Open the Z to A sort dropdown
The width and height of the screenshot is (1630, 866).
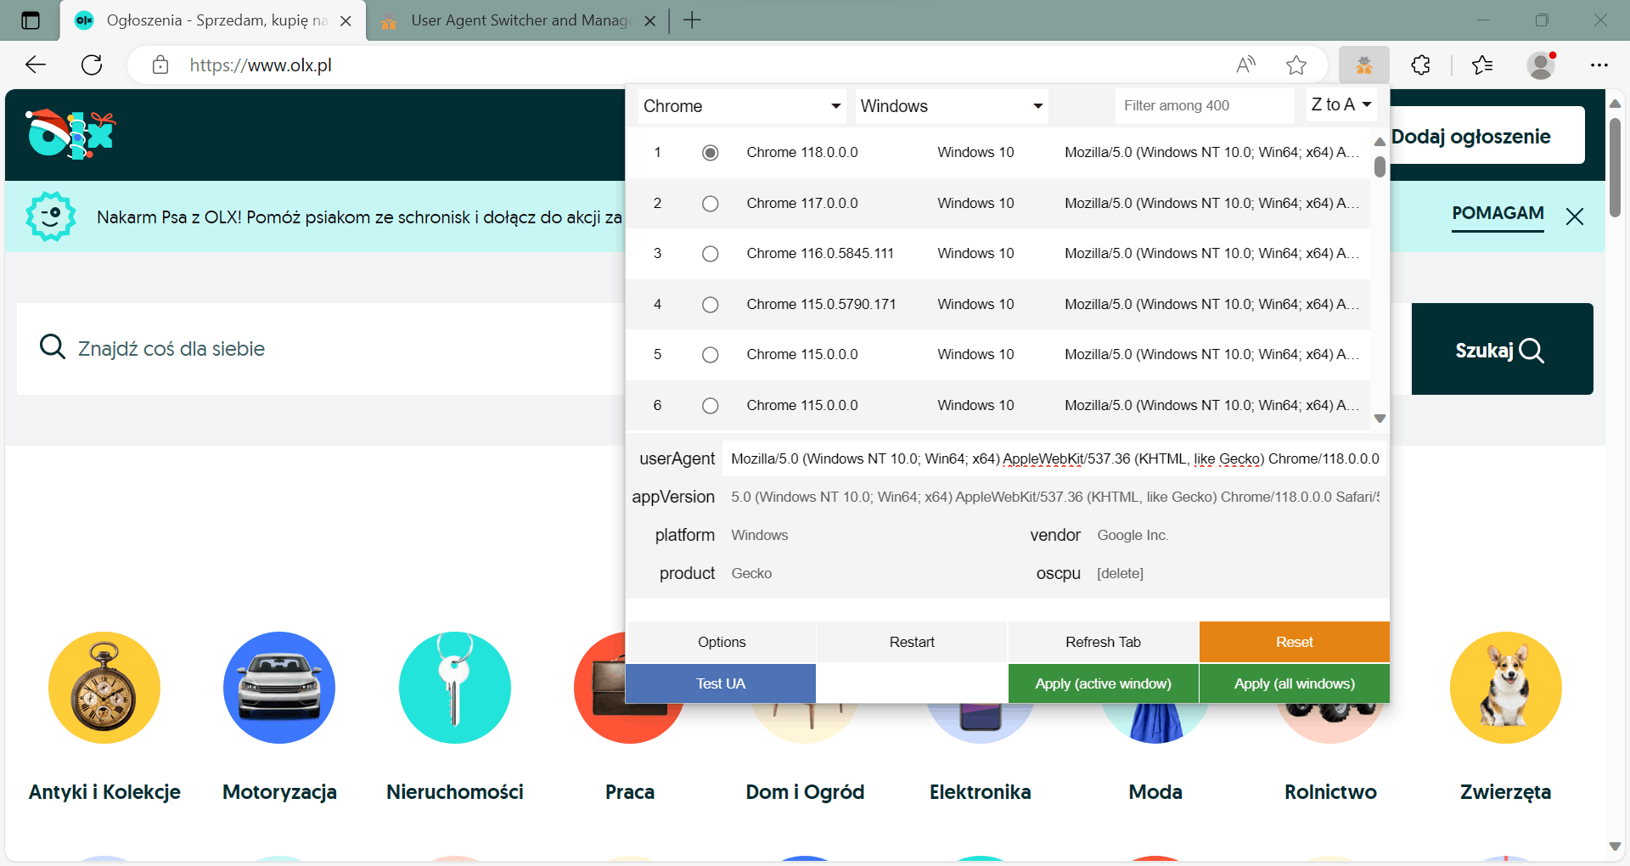[1341, 105]
